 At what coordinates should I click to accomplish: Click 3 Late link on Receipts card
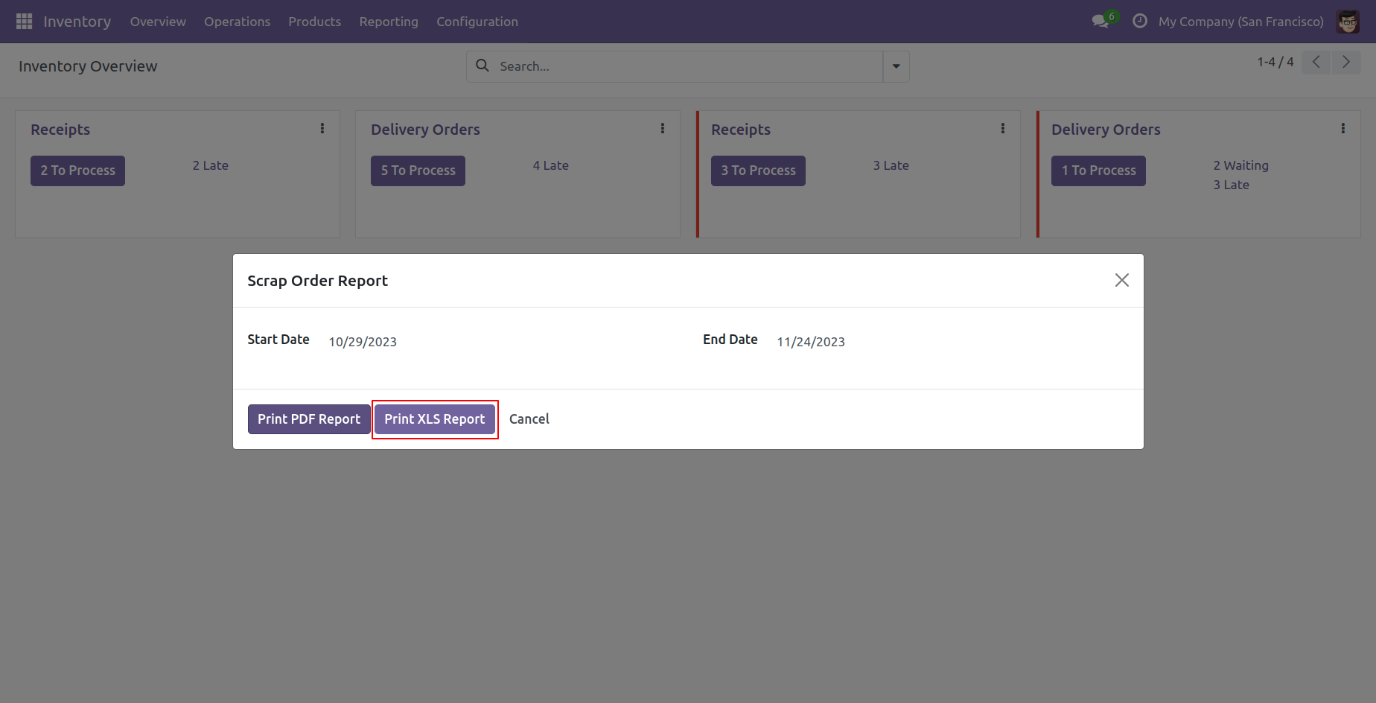(891, 165)
